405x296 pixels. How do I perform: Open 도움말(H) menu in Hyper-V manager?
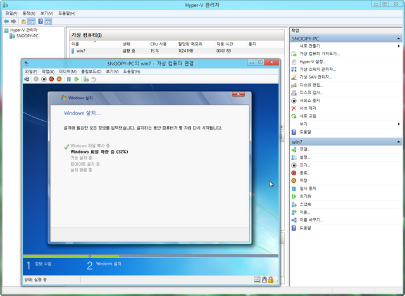pyautogui.click(x=66, y=13)
